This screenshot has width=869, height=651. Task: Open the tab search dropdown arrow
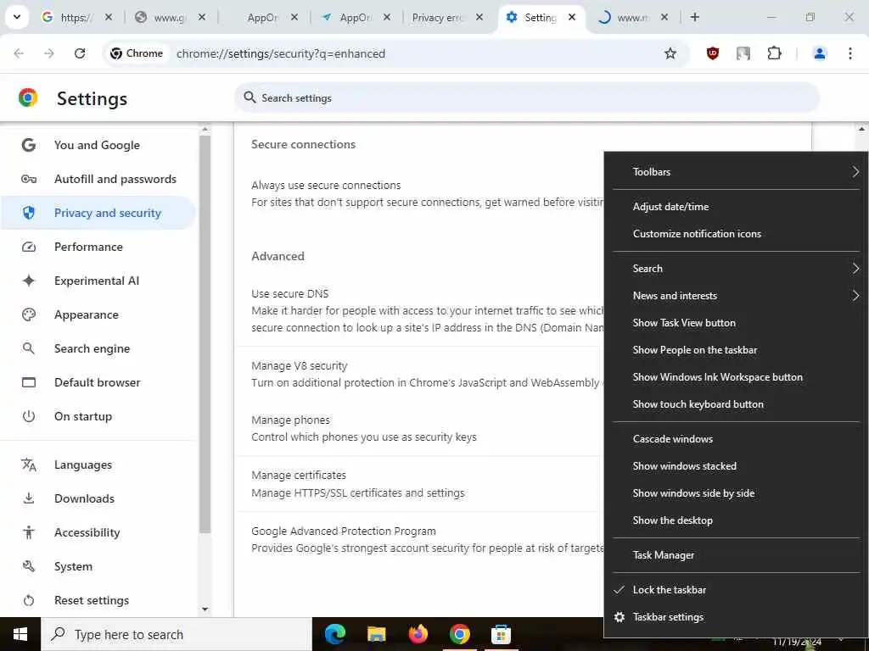(x=17, y=17)
